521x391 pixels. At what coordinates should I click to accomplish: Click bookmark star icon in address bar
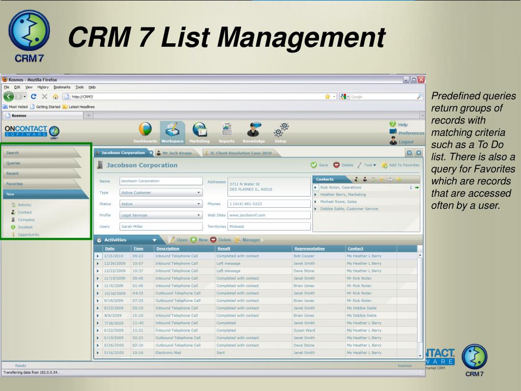coord(327,96)
